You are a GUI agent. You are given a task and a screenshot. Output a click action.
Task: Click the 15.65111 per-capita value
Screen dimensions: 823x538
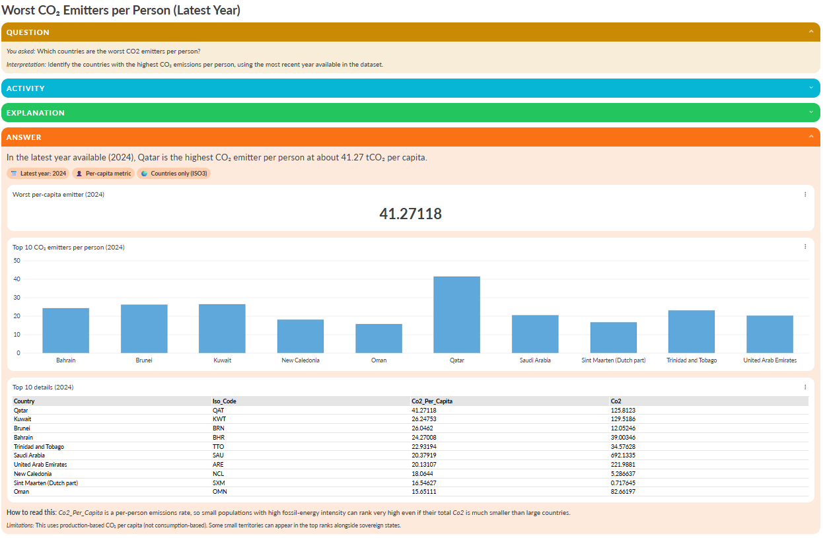coord(424,492)
